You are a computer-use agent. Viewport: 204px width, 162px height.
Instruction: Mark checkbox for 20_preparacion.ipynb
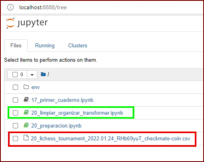(15, 126)
